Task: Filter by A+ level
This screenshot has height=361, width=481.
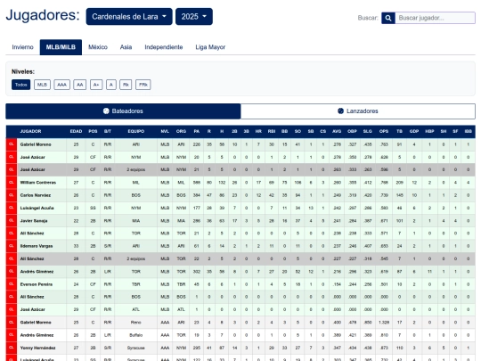Action: coord(96,85)
